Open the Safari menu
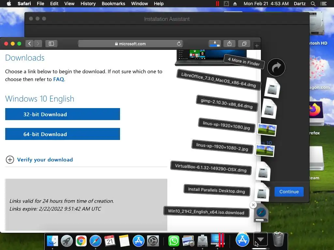The image size is (334, 250). coord(24,4)
